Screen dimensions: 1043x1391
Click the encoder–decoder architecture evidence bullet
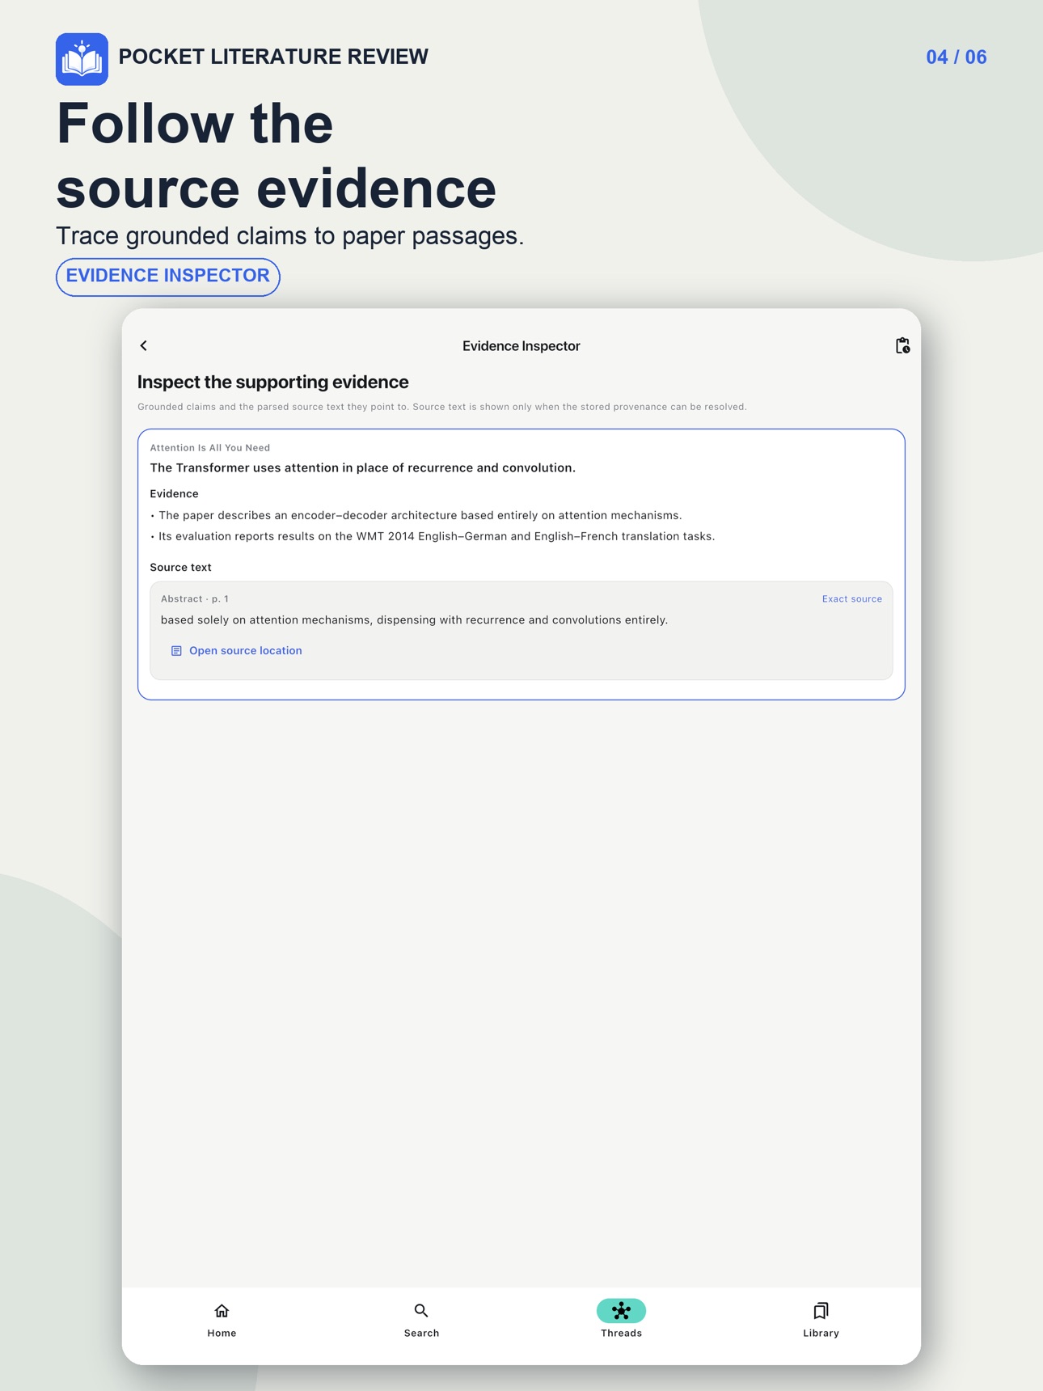point(416,515)
